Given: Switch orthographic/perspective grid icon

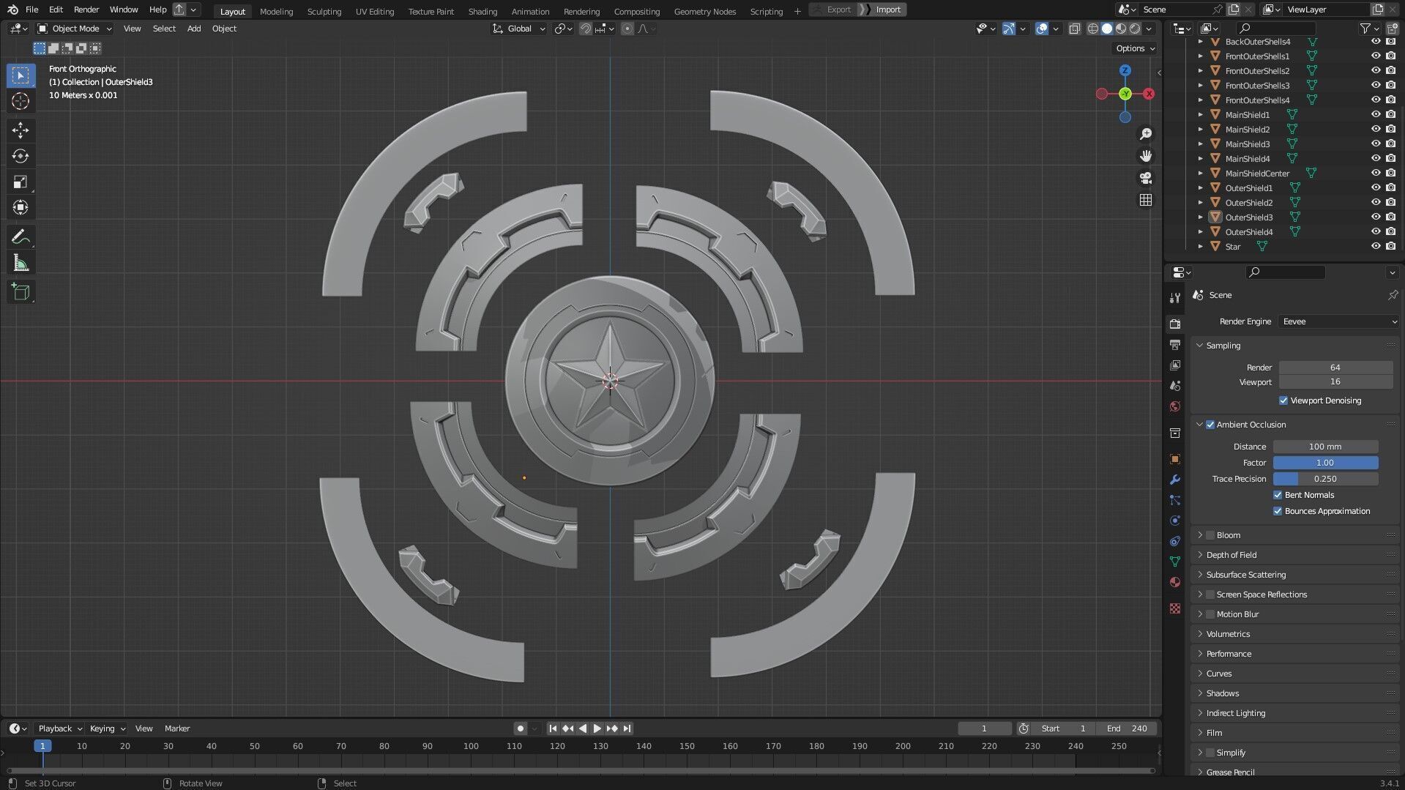Looking at the screenshot, I should pos(1146,200).
